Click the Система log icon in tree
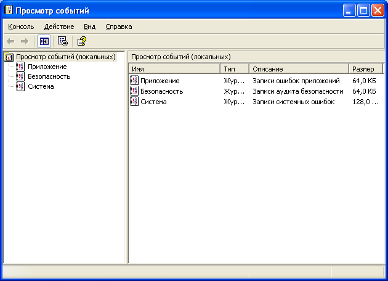Image resolution: width=388 pixels, height=281 pixels. (20, 87)
